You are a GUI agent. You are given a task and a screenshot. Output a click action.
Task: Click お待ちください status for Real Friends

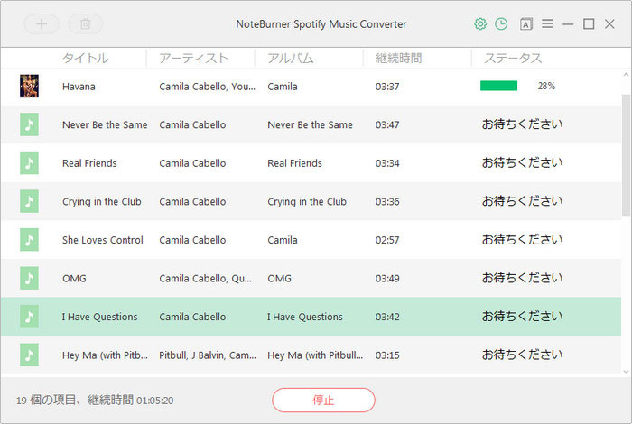pos(523,162)
